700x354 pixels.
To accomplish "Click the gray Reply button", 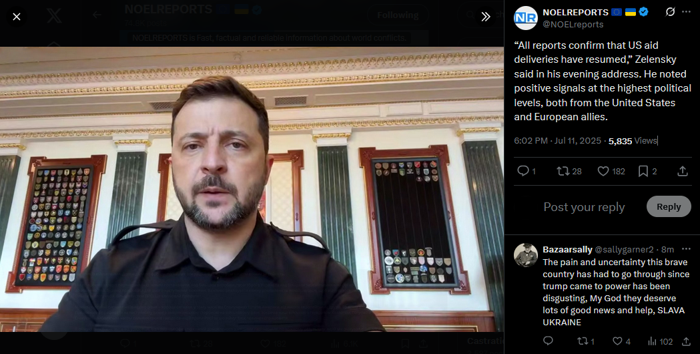I will (669, 206).
